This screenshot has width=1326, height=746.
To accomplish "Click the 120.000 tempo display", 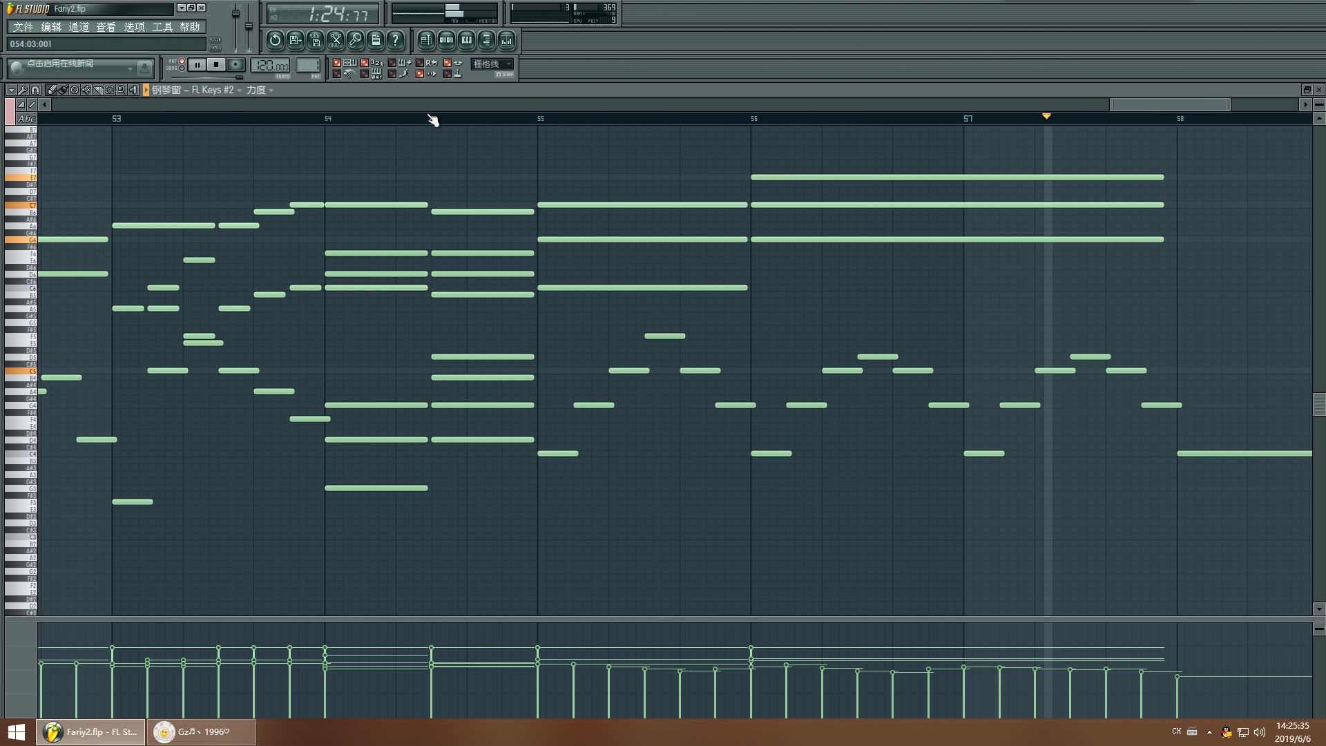I will tap(270, 65).
